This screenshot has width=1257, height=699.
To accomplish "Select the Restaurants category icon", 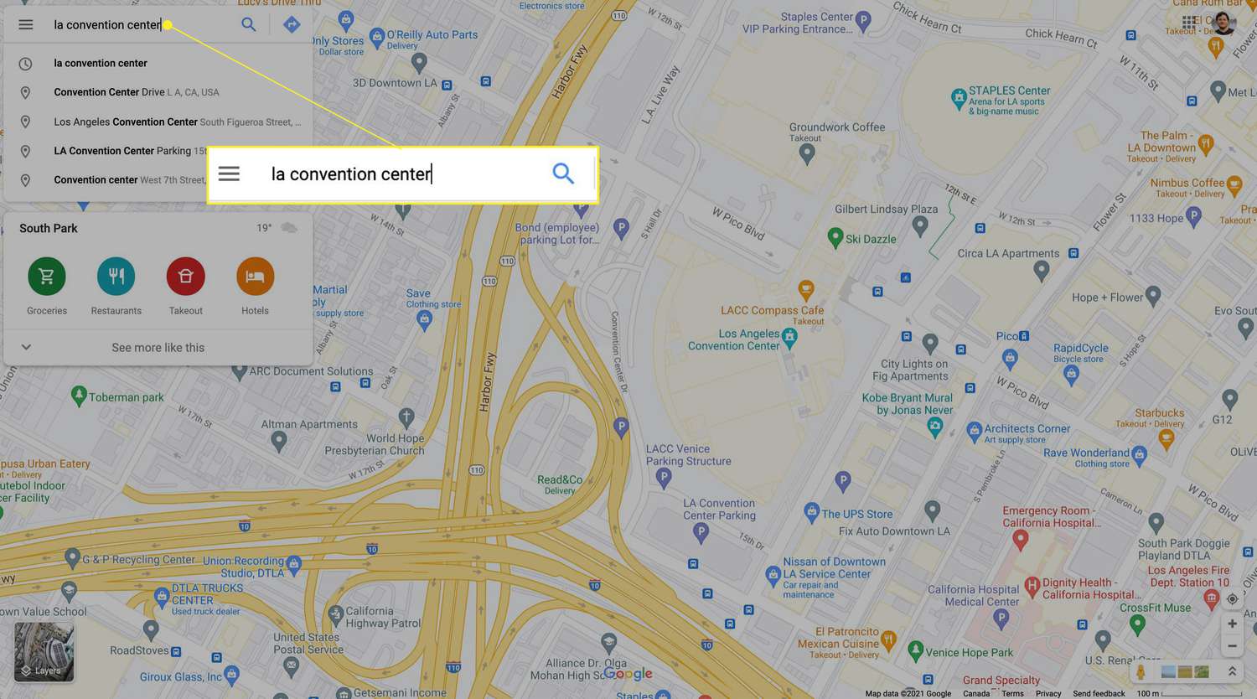I will tap(116, 277).
